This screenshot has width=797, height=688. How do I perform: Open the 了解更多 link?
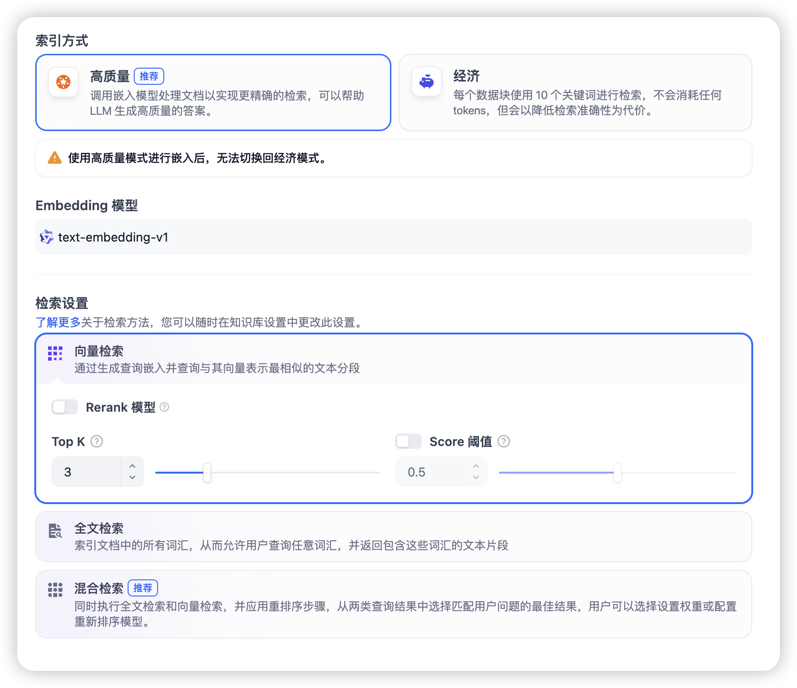[x=58, y=323]
